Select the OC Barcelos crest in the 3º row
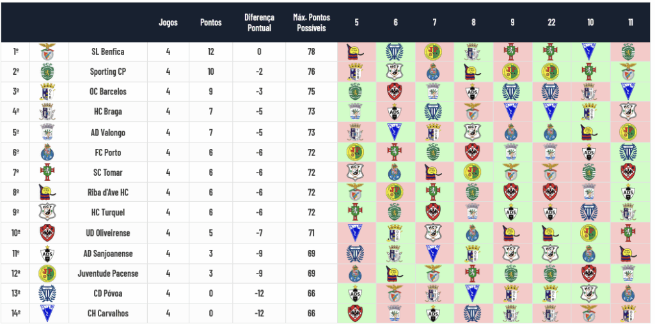The width and height of the screenshot is (655, 324). click(47, 92)
